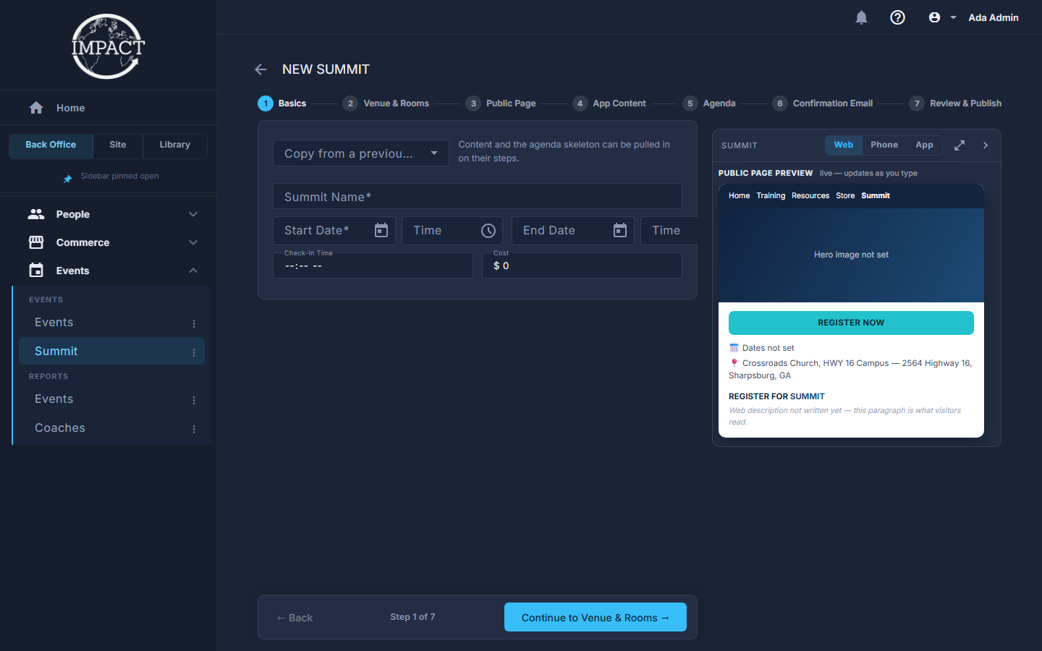The image size is (1042, 651).
Task: Click Home in the preview page nav
Action: pos(740,196)
